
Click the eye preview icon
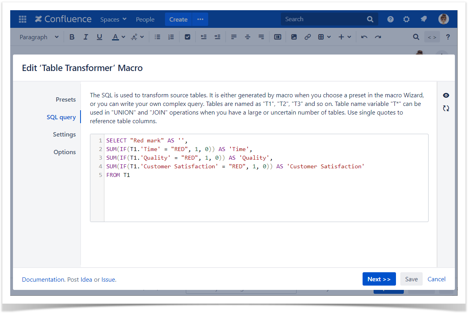(446, 95)
